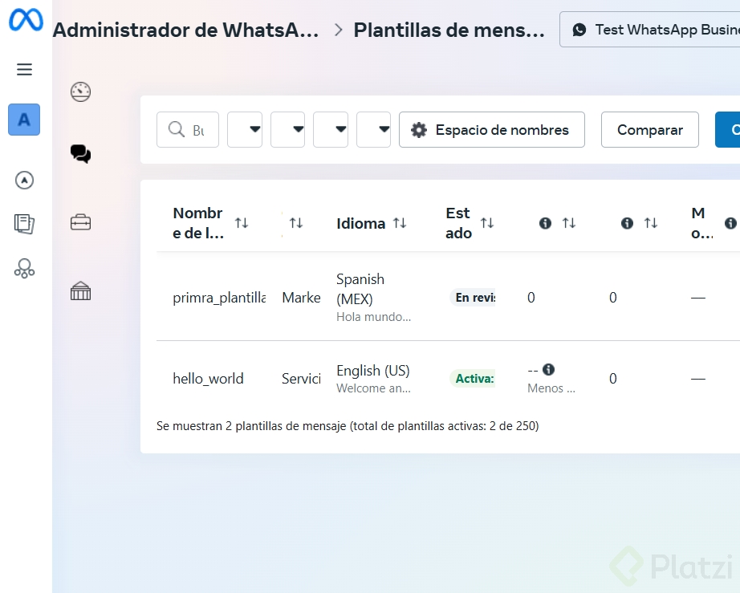Open the first filter dropdown after search
The height and width of the screenshot is (593, 740).
click(x=245, y=130)
